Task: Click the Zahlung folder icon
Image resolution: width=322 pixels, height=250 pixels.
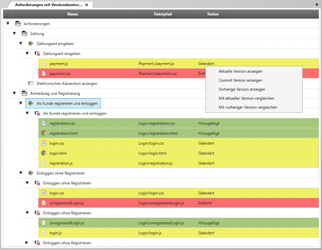Action: pyautogui.click(x=24, y=33)
